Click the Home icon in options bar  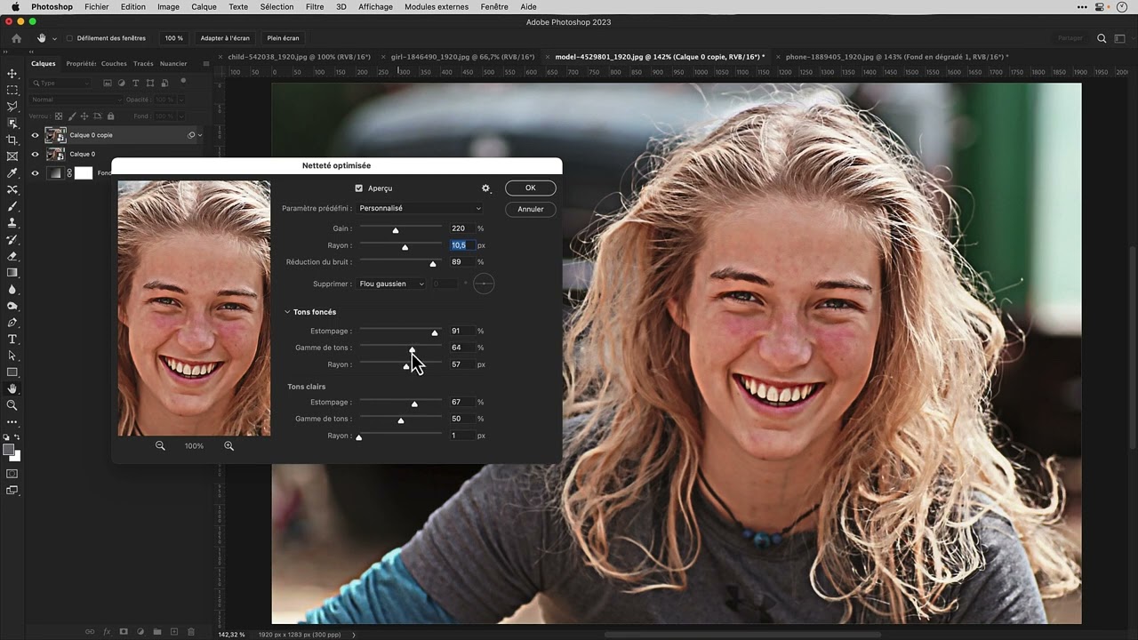16,38
